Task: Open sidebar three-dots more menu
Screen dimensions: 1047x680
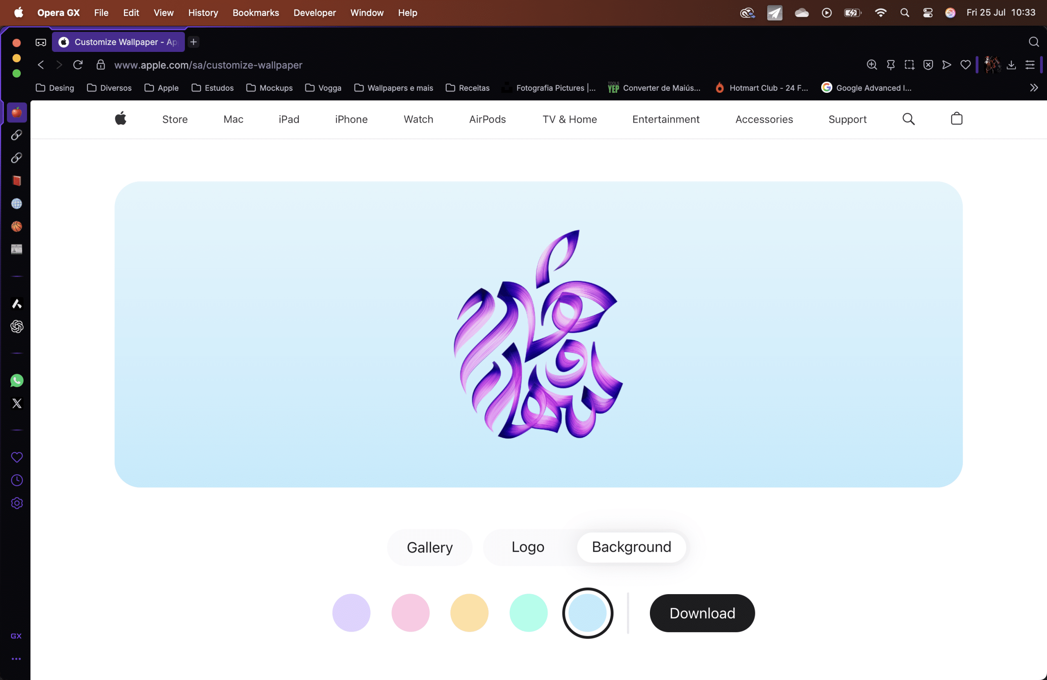Action: pos(16,659)
